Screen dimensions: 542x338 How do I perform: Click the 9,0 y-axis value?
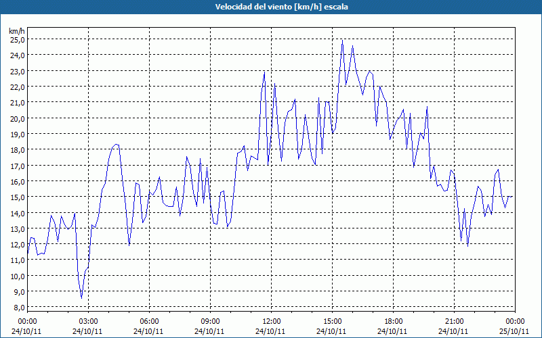19,291
